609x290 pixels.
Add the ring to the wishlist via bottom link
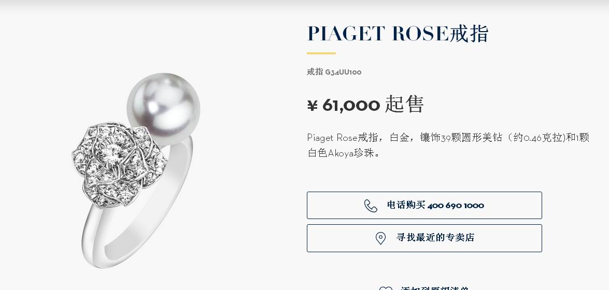click(x=435, y=288)
